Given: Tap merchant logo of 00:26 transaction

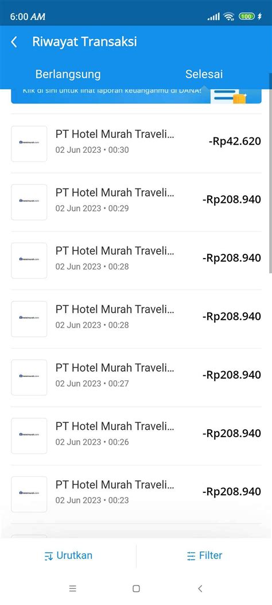Looking at the screenshot, I should pos(29,436).
